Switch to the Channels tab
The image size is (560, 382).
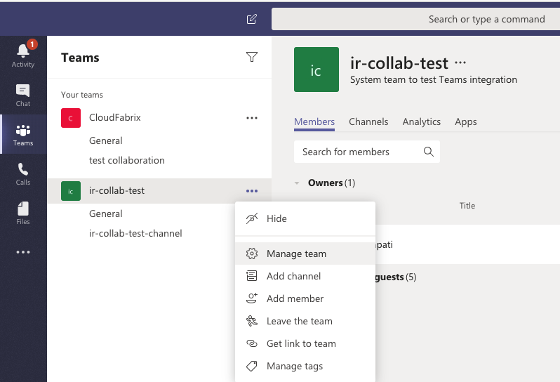pyautogui.click(x=368, y=121)
